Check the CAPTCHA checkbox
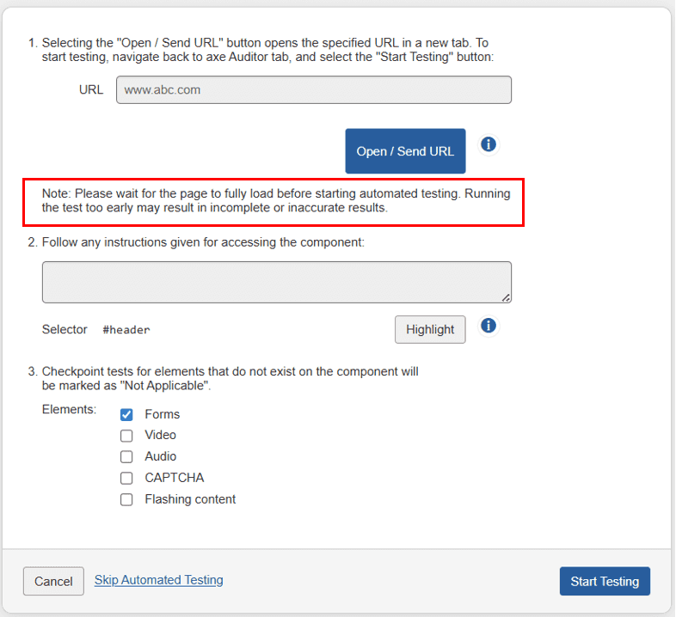Screen dimensions: 676x617 pos(126,479)
